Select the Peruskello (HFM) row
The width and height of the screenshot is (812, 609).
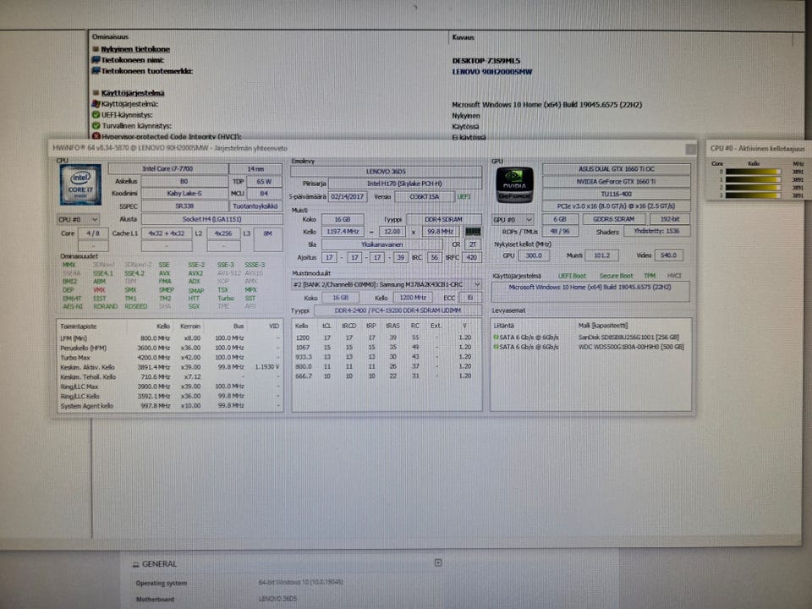pos(170,348)
